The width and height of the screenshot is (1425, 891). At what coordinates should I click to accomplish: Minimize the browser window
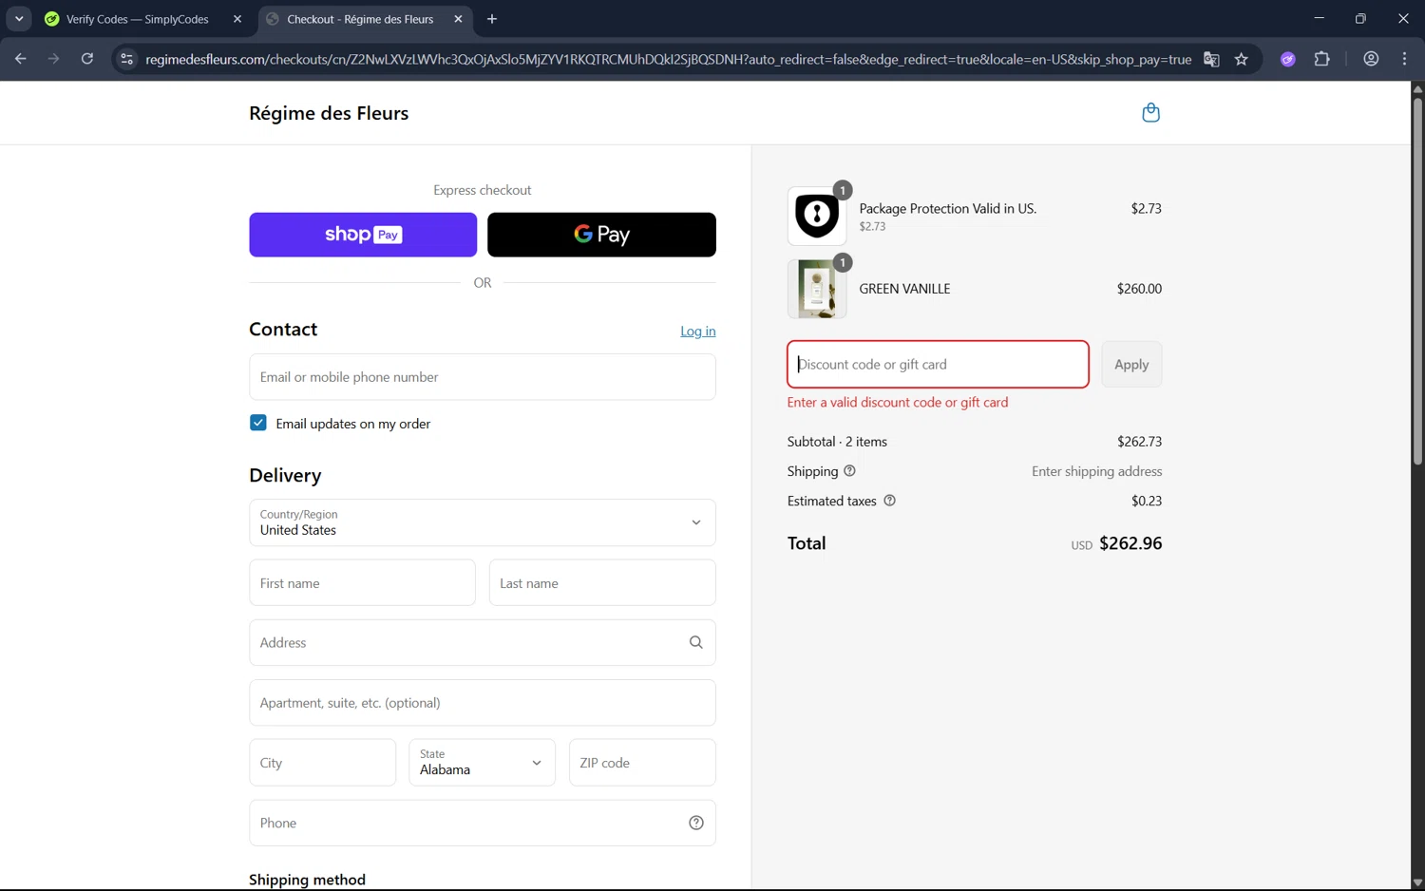coord(1319,19)
